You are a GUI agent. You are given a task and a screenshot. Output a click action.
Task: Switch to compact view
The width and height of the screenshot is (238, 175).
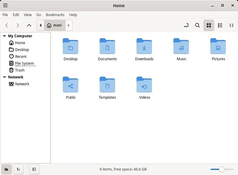[x=231, y=25]
